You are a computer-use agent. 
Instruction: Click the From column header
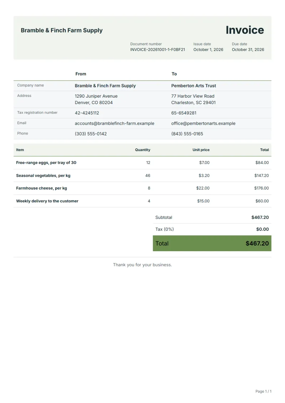[81, 74]
